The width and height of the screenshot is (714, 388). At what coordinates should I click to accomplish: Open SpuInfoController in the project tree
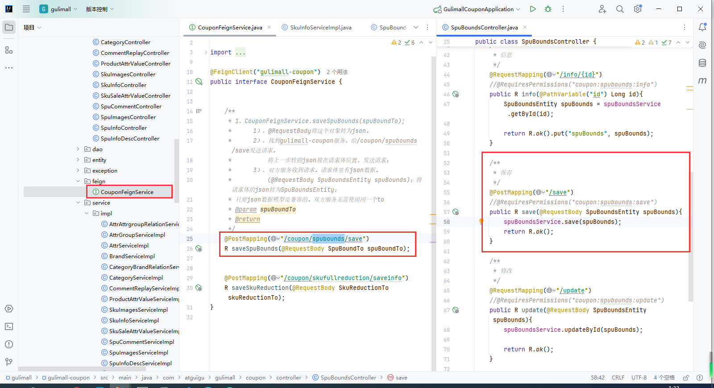click(x=124, y=128)
